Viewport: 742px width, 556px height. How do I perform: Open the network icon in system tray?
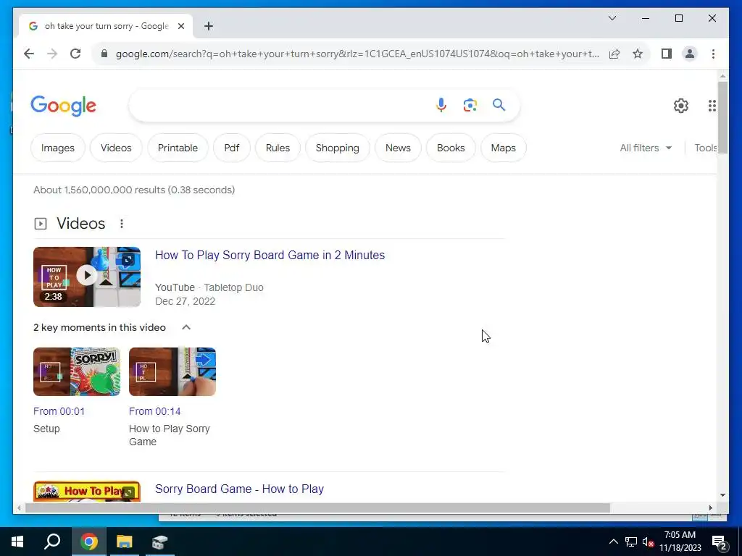(630, 542)
